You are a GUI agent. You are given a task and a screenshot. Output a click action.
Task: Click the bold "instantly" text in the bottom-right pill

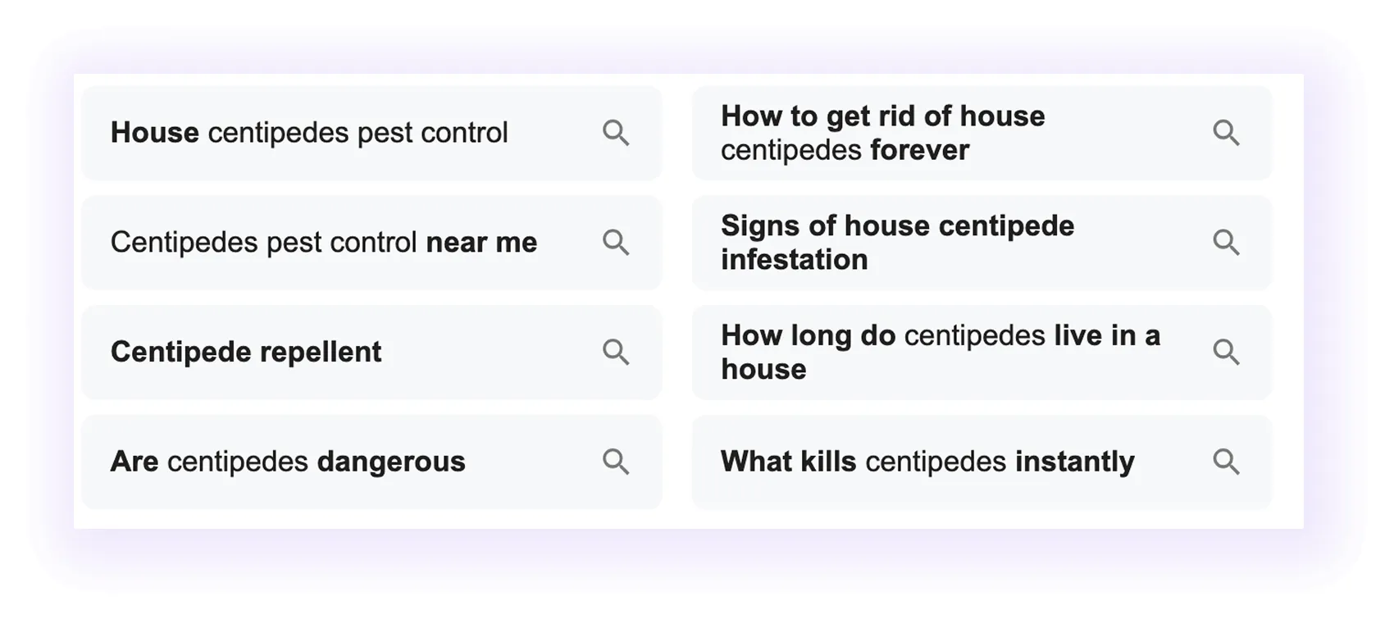(x=1074, y=462)
